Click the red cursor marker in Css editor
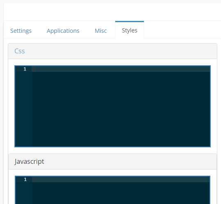221x204 pixels. (x=34, y=69)
